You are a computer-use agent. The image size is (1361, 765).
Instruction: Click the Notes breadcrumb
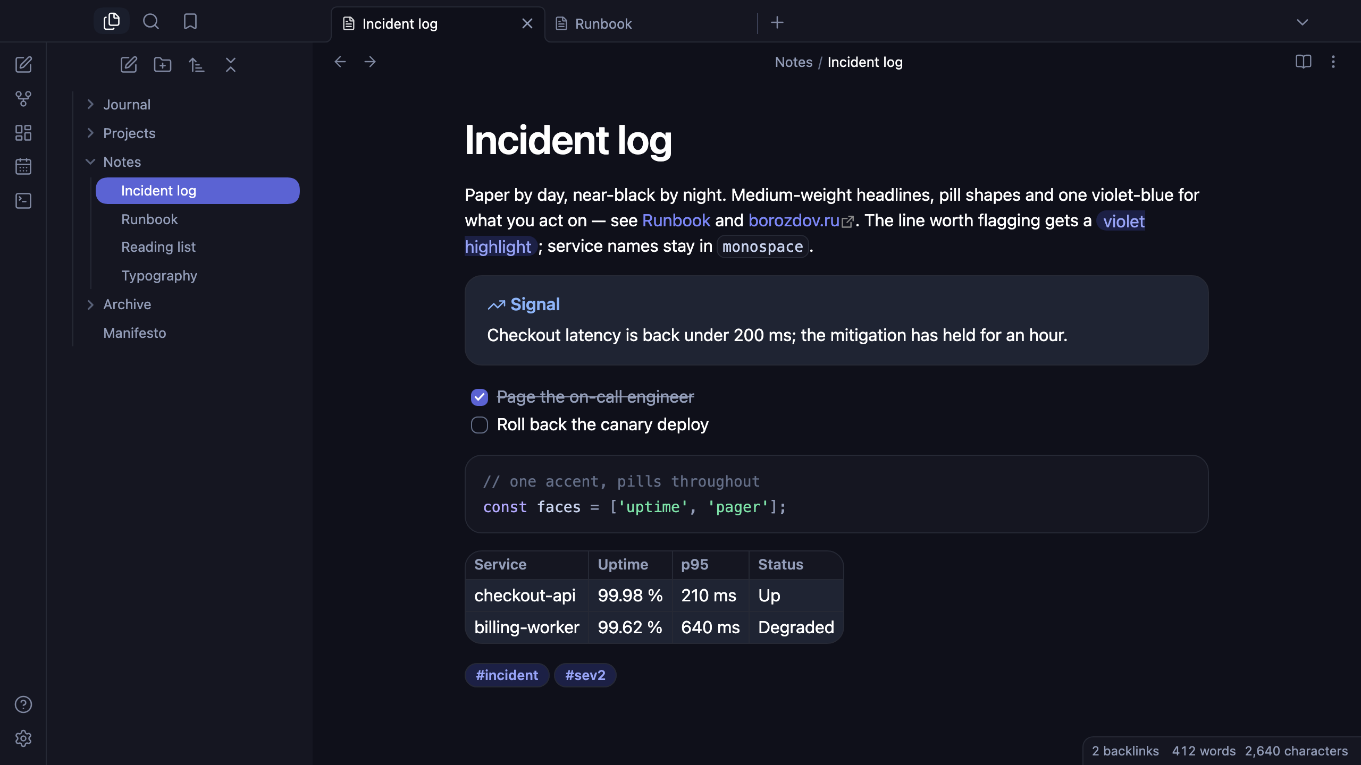point(793,62)
